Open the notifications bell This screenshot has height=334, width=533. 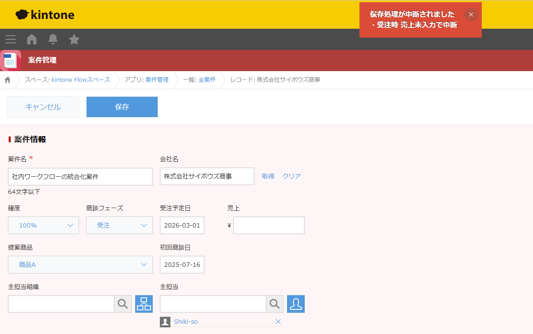53,39
